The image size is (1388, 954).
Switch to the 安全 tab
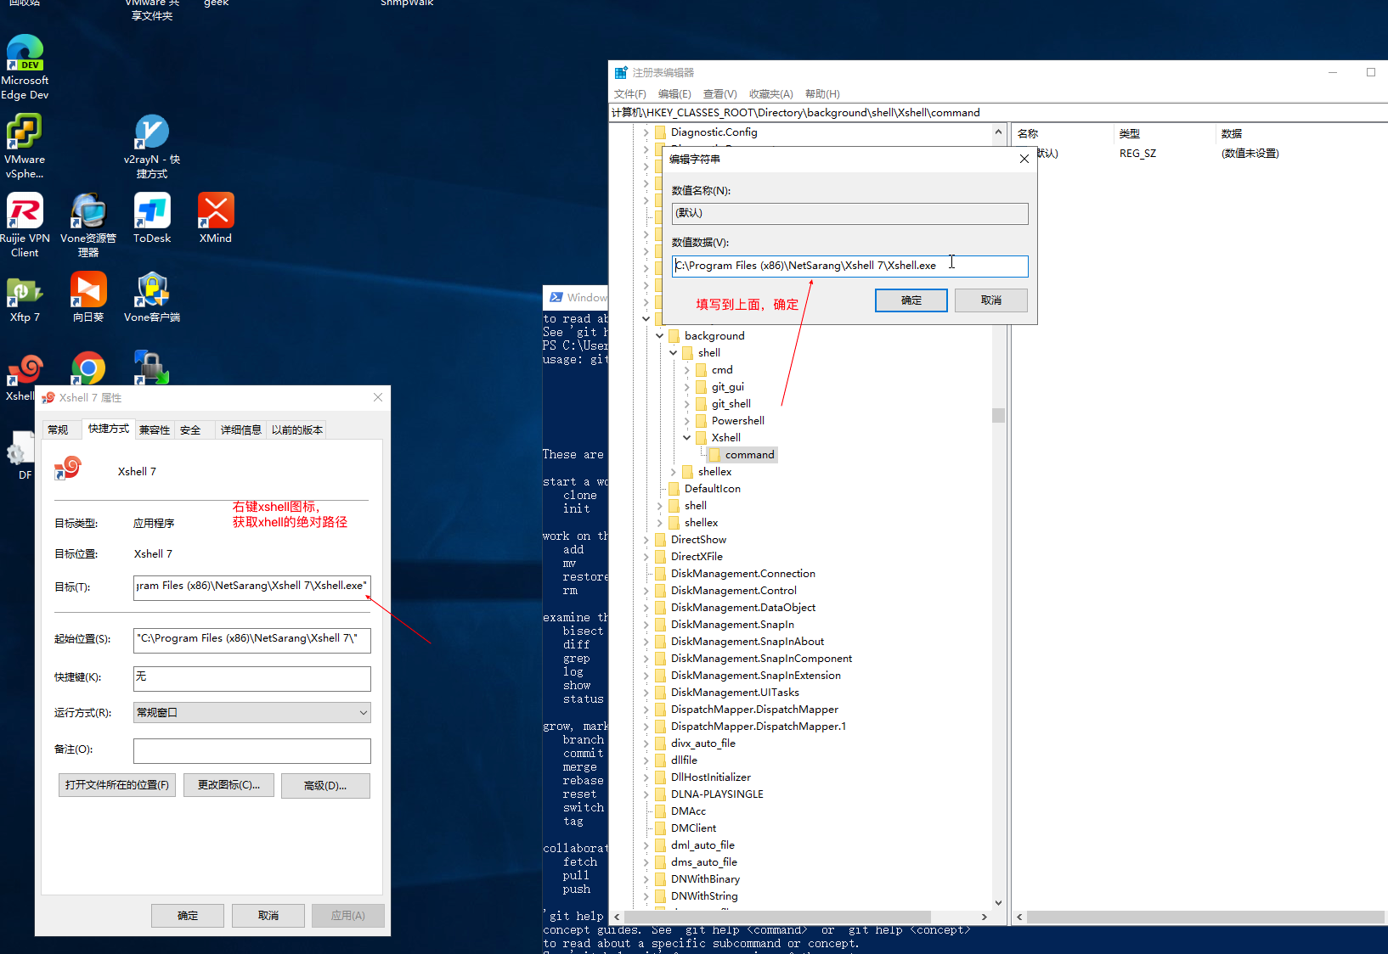(190, 430)
